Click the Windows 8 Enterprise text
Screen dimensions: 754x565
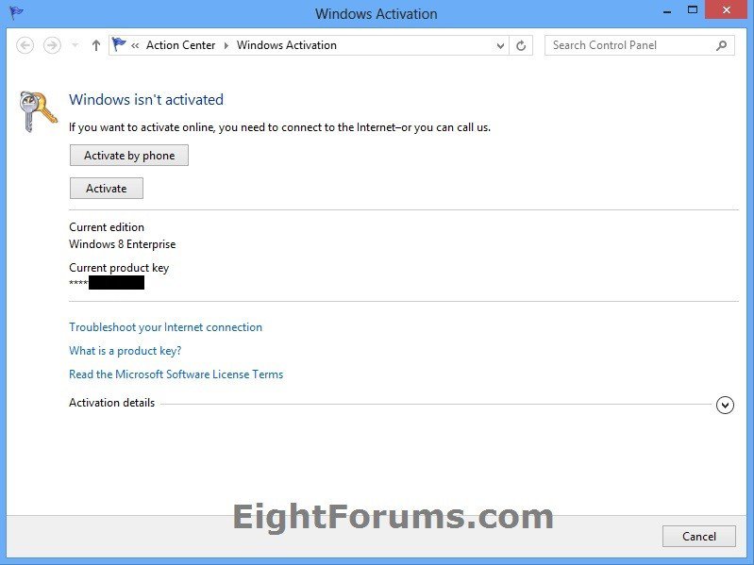click(122, 244)
